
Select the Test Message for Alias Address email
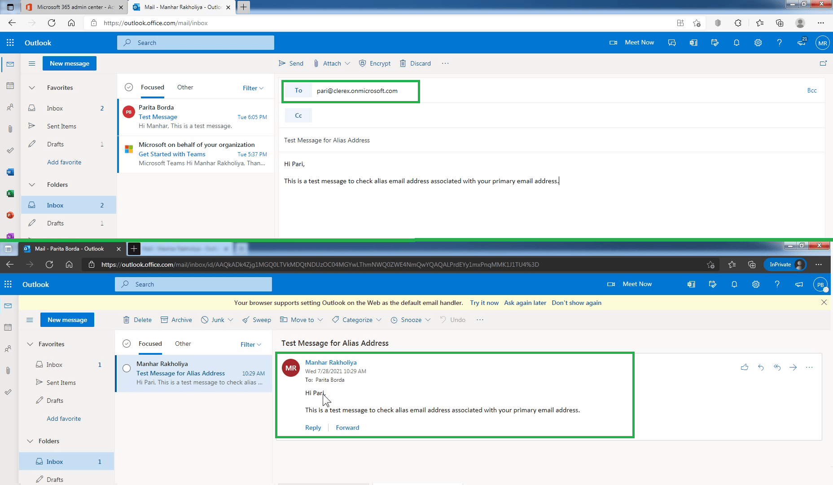(x=193, y=373)
